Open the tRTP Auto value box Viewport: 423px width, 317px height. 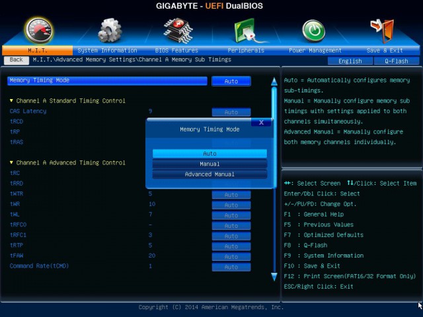pyautogui.click(x=231, y=246)
